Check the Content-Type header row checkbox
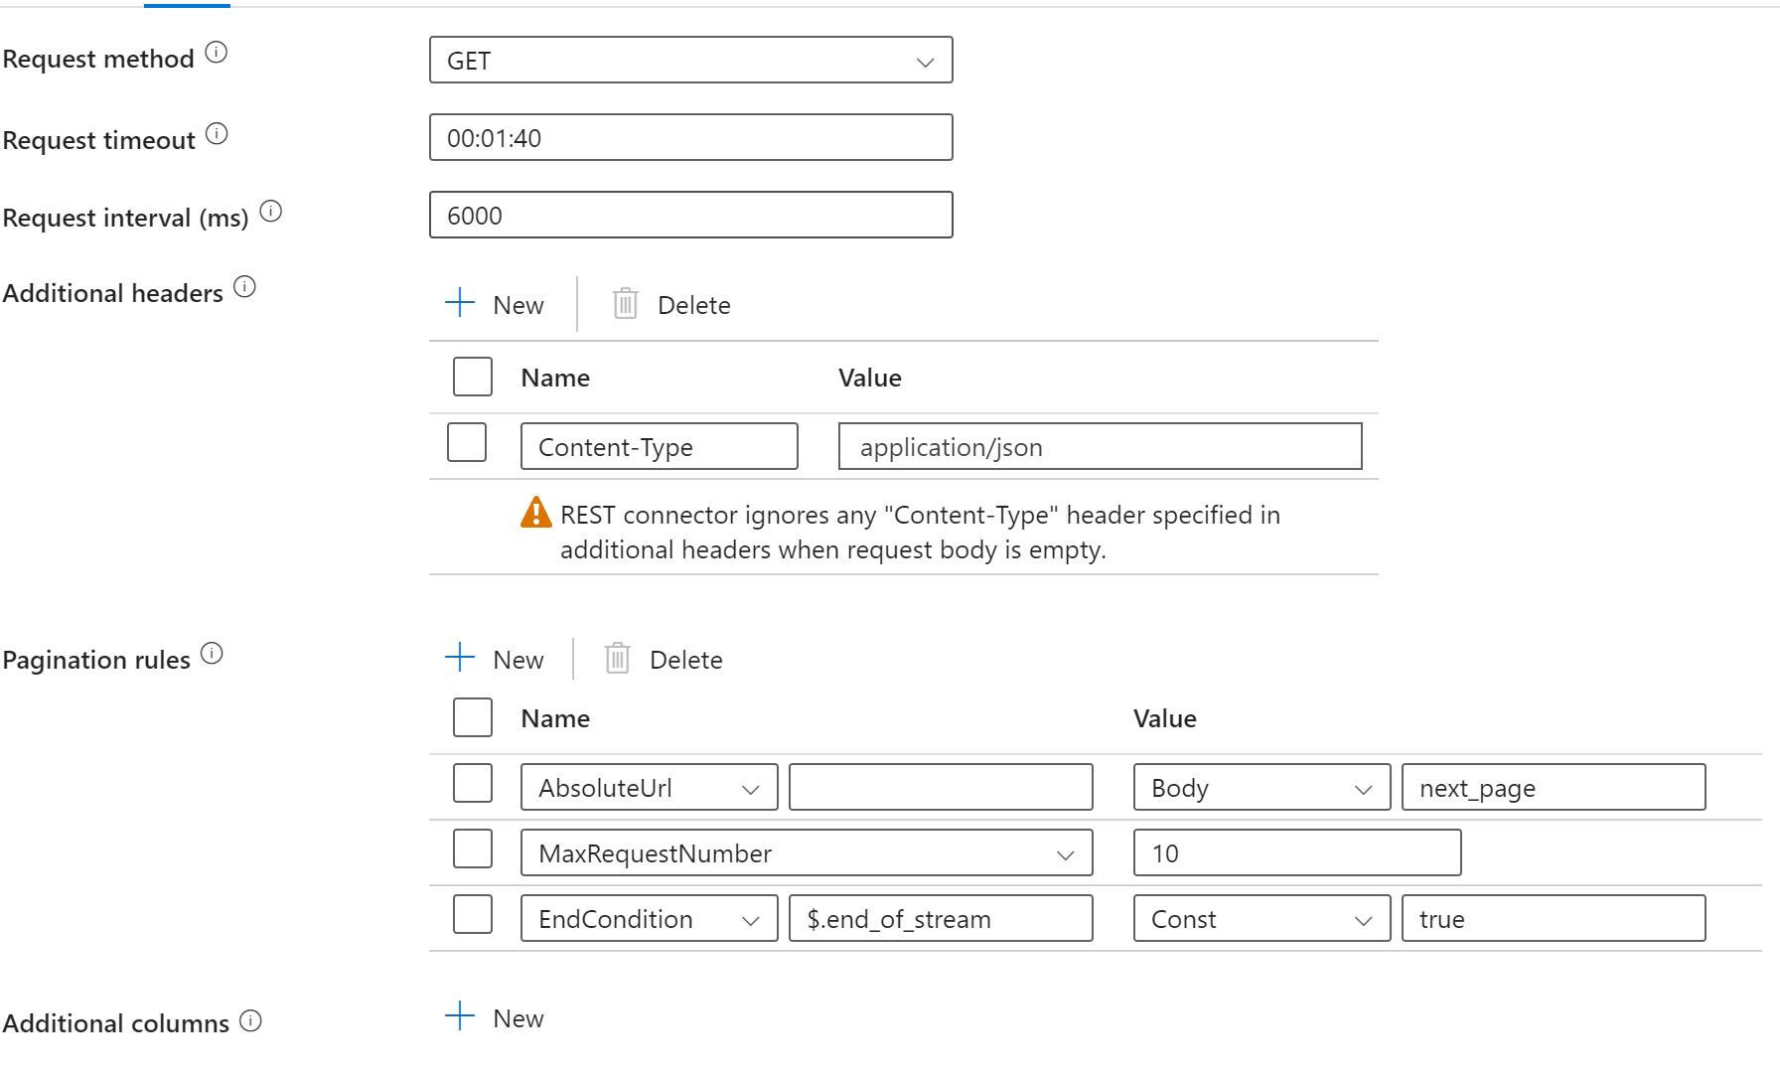The width and height of the screenshot is (1780, 1078). (x=467, y=443)
